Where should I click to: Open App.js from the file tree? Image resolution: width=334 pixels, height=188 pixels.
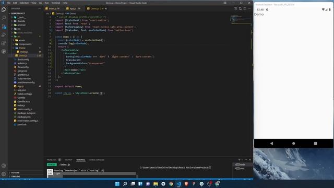point(20,86)
